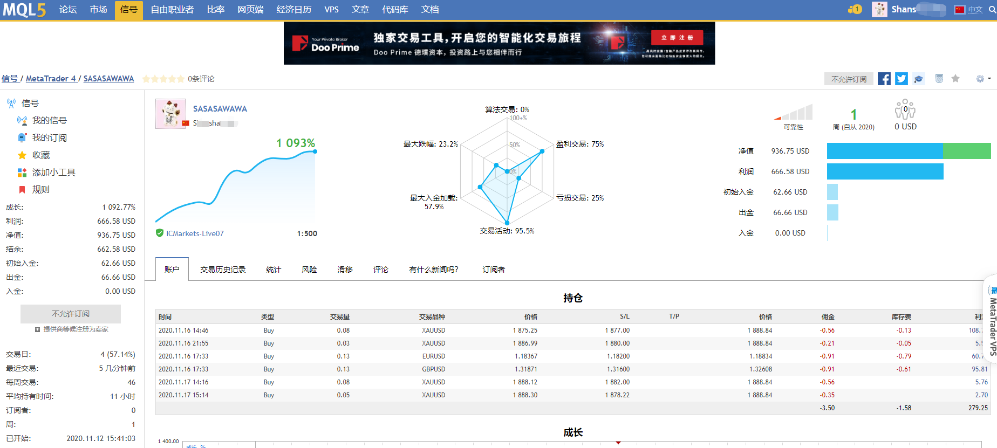Sort positions by 时间 column header
Viewport: 997px width, 448px height.
(x=165, y=317)
